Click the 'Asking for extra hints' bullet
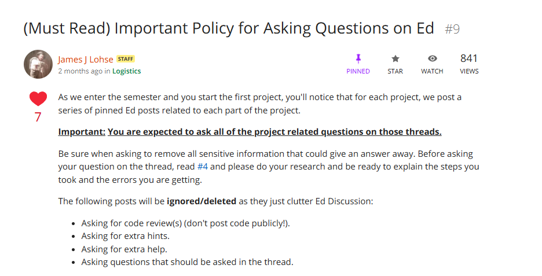Image resolution: width=542 pixels, height=276 pixels. point(126,236)
